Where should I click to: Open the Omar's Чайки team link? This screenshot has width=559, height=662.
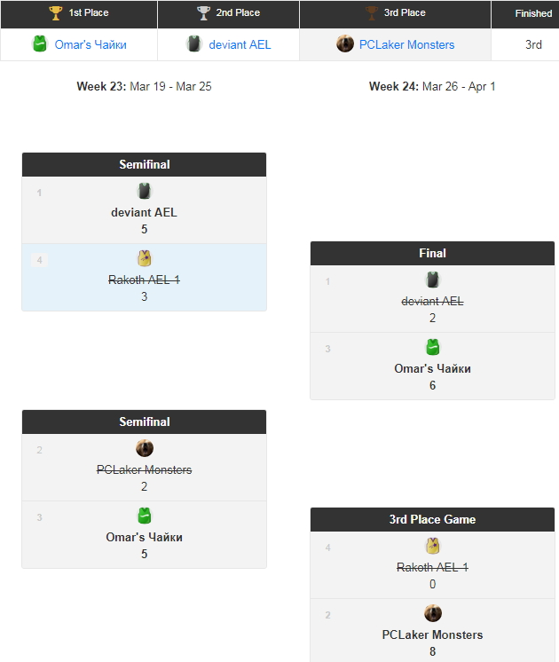91,44
